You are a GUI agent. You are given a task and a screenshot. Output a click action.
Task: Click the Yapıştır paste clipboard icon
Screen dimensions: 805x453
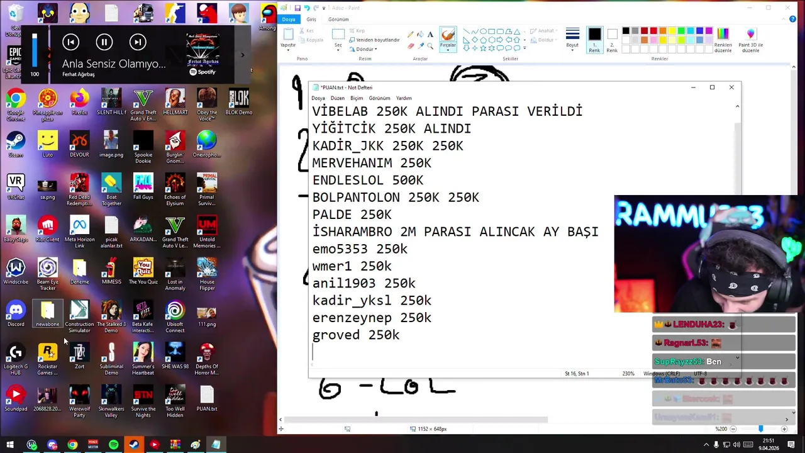tap(288, 34)
